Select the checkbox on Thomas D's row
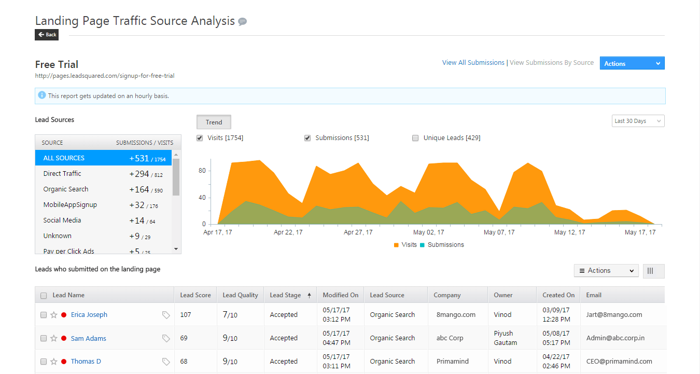Screen dimensions: 700x374 (44, 362)
